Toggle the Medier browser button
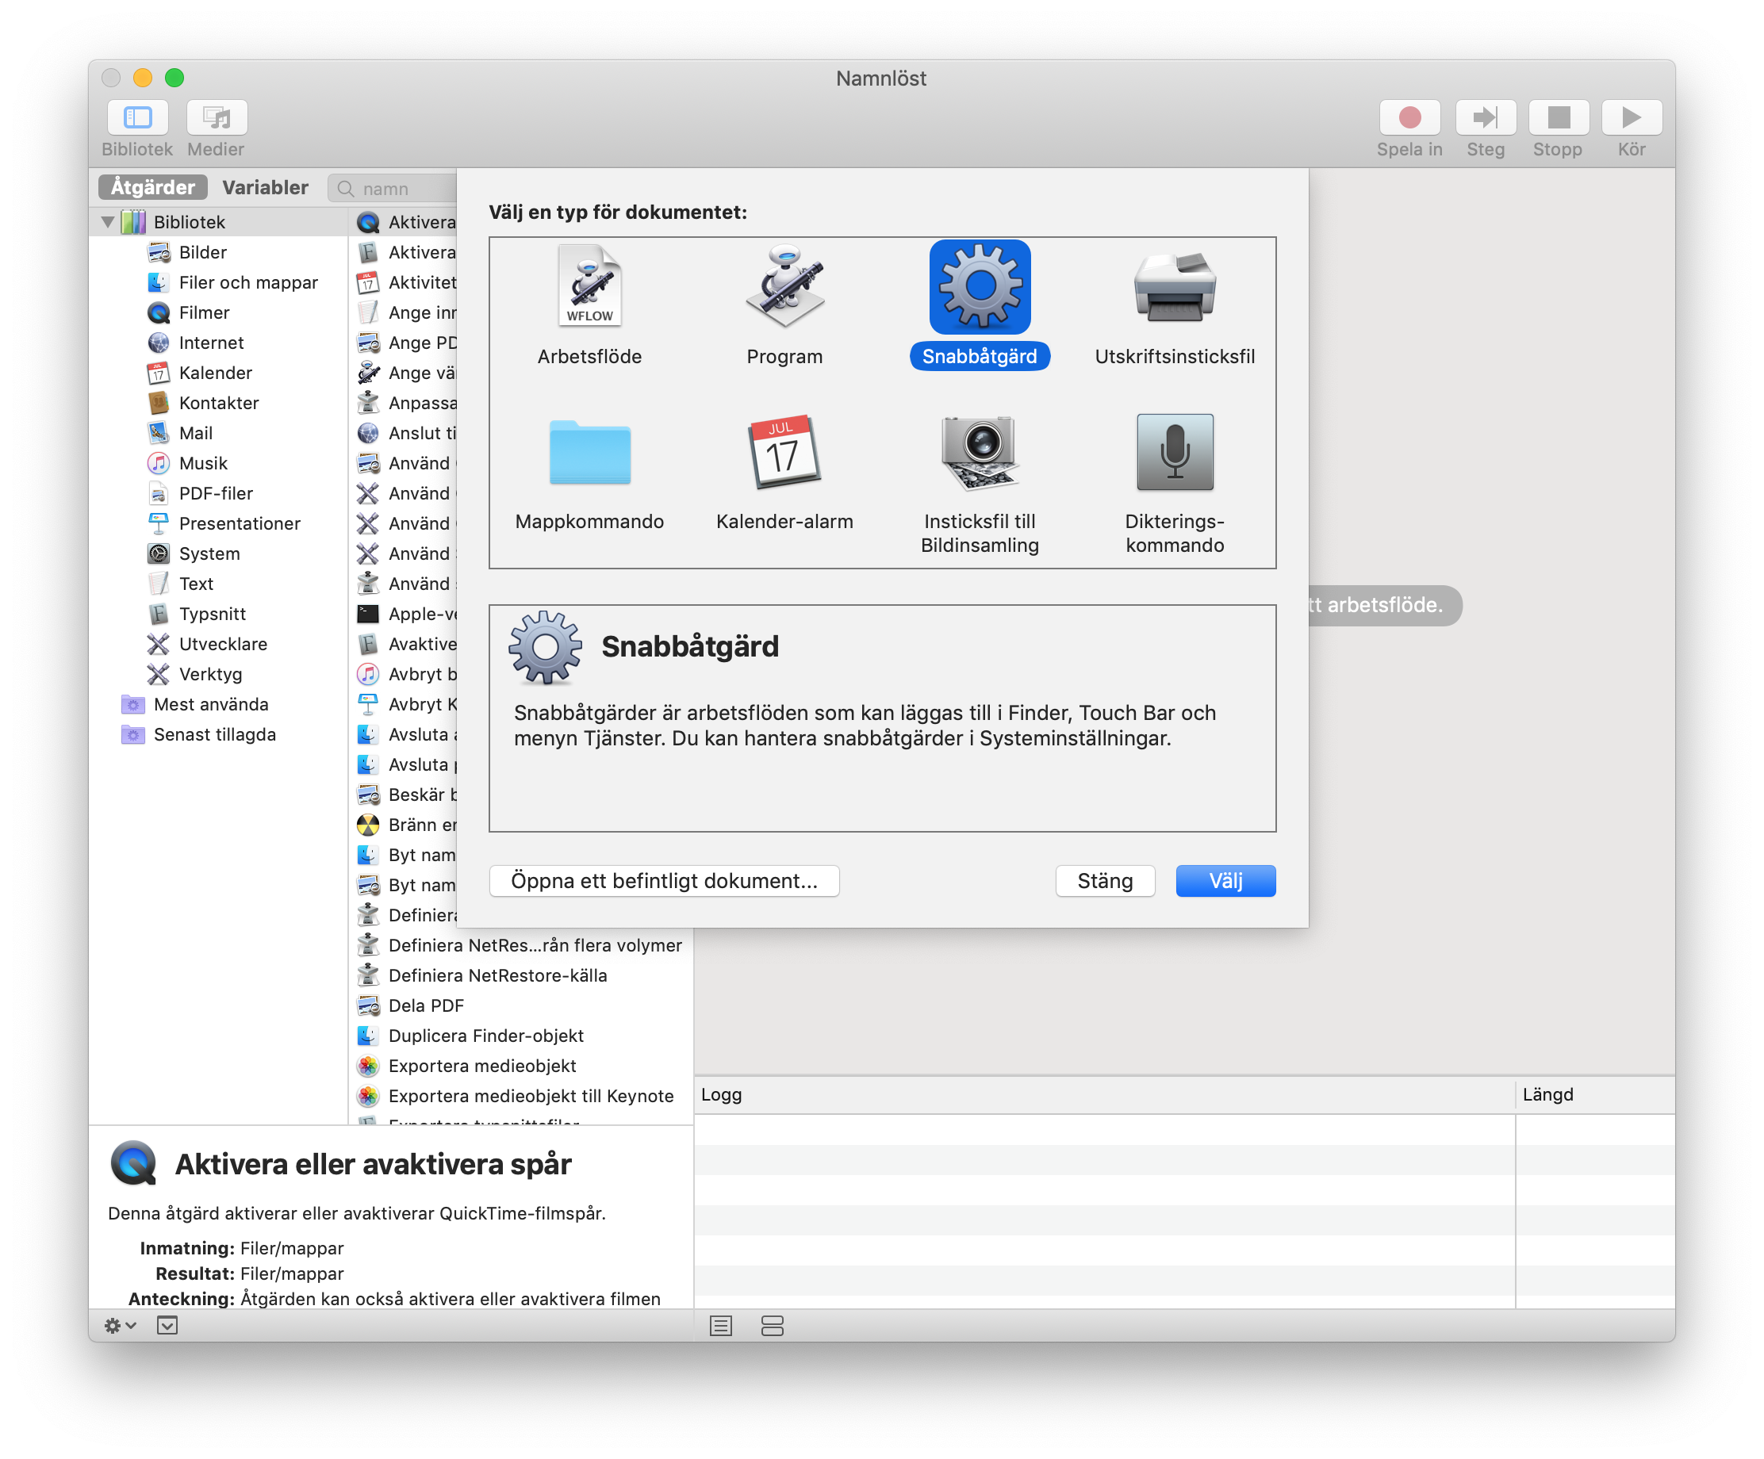This screenshot has width=1764, height=1459. [x=216, y=117]
